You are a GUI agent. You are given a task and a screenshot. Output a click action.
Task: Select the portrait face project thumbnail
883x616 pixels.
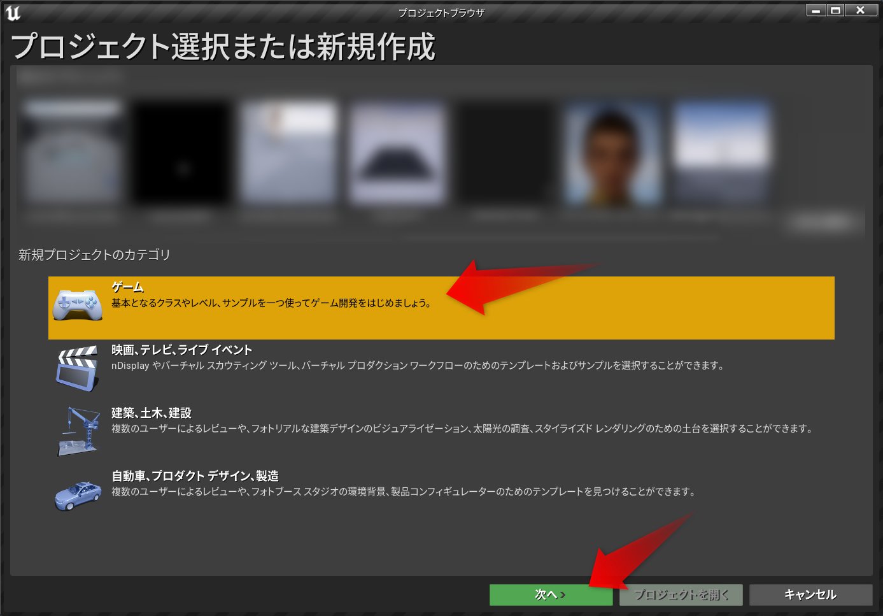[612, 153]
